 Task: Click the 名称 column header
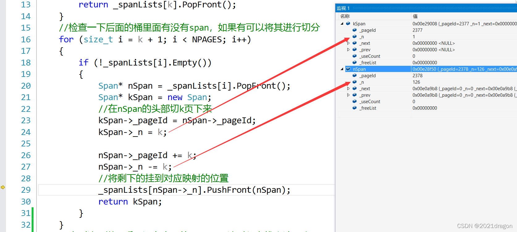click(x=345, y=16)
